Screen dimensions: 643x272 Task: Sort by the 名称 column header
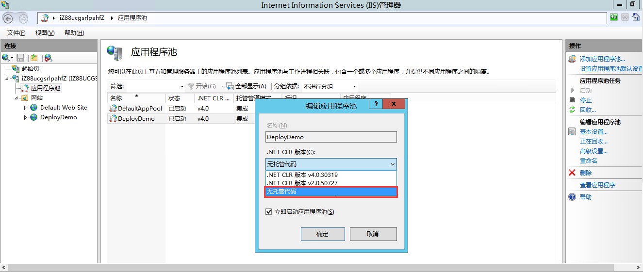[x=136, y=98]
